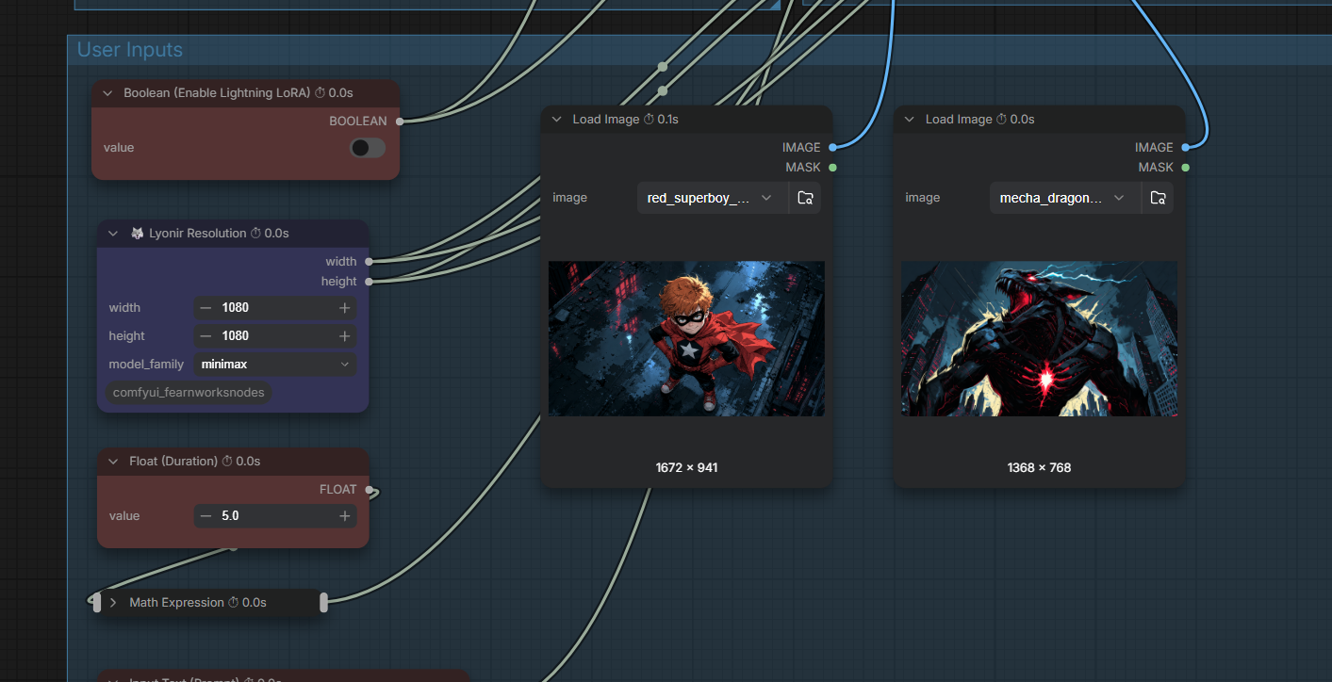Decrease the width value with minus
This screenshot has height=682, width=1332.
(x=206, y=307)
